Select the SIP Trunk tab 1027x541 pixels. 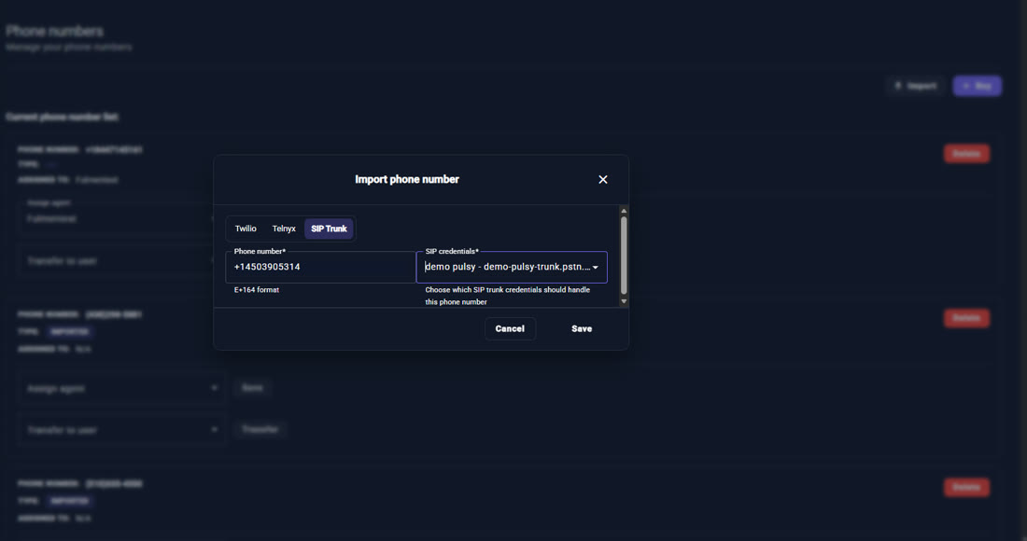(x=329, y=229)
